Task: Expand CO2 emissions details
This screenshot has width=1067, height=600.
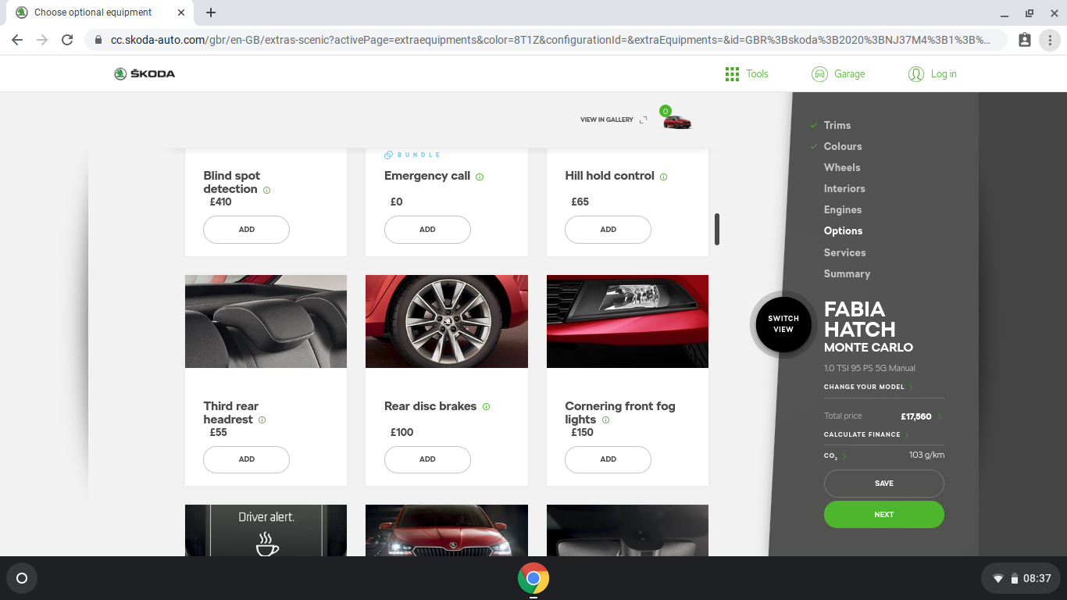Action: click(x=844, y=455)
